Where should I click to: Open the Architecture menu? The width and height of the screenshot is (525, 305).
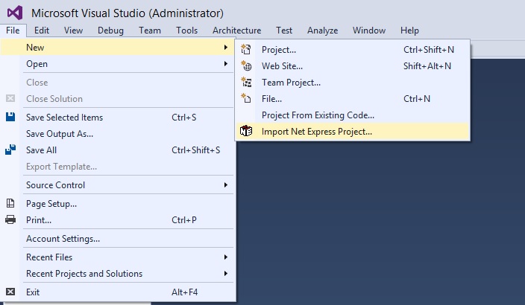236,30
